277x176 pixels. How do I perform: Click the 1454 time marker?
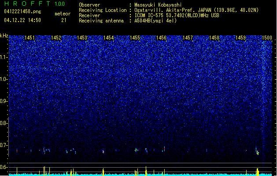108,38
